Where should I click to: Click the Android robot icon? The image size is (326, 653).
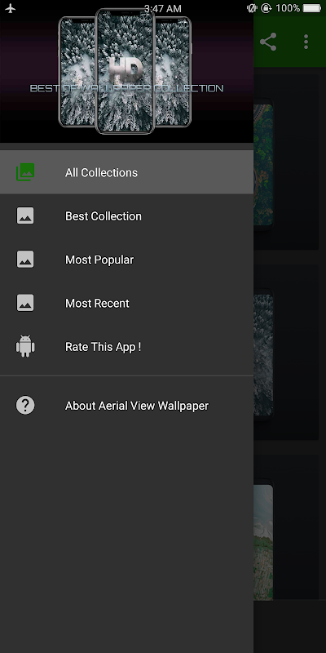25,346
